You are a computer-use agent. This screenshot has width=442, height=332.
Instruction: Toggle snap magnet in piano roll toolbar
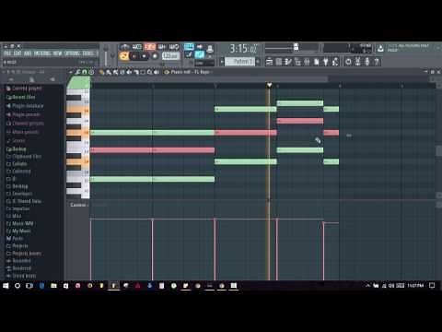[85, 72]
